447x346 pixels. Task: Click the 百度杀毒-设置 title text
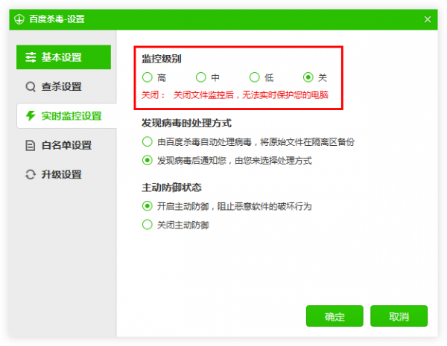(57, 19)
